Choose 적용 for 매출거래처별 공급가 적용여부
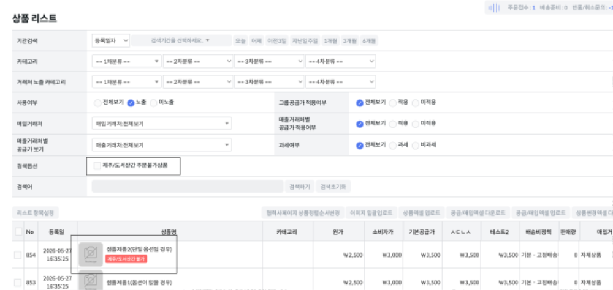Screen dimensions: 613x290 pyautogui.click(x=393, y=124)
